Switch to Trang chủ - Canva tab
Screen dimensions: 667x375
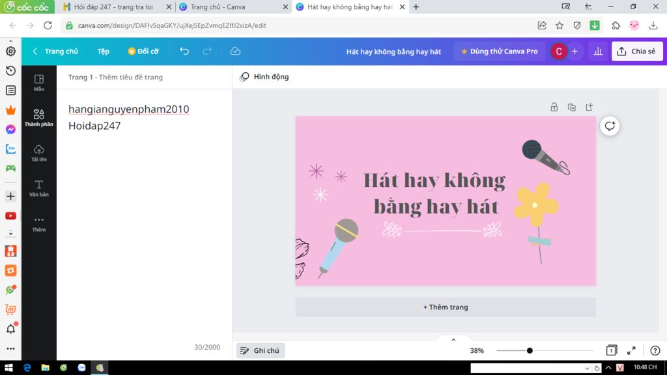218,7
